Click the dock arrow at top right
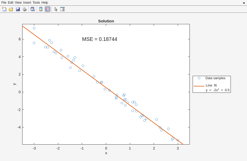 244,3
